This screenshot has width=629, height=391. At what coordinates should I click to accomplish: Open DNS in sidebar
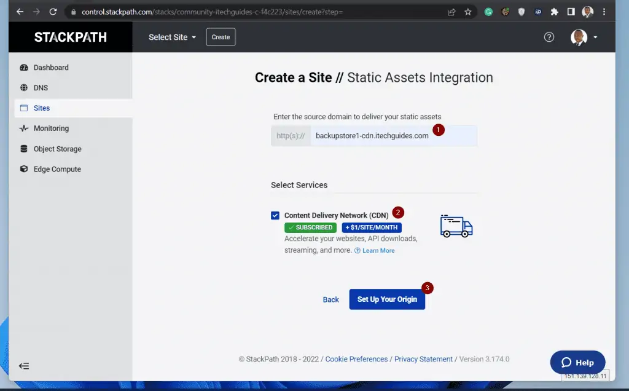tap(74, 87)
